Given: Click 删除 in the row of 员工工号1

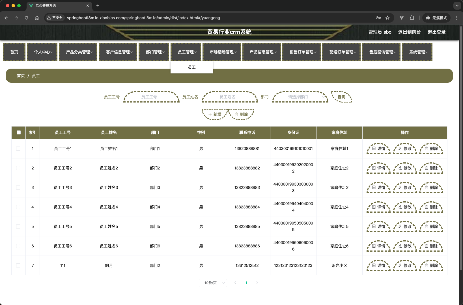Looking at the screenshot, I should click(431, 149).
